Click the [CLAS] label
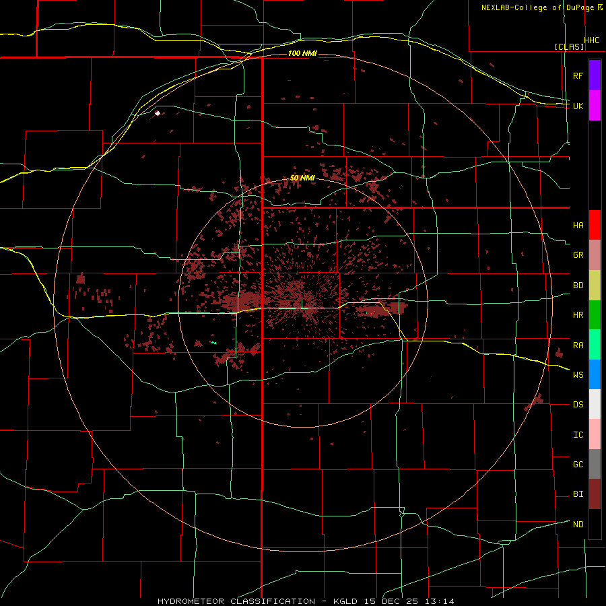This screenshot has height=606, width=606. point(569,46)
